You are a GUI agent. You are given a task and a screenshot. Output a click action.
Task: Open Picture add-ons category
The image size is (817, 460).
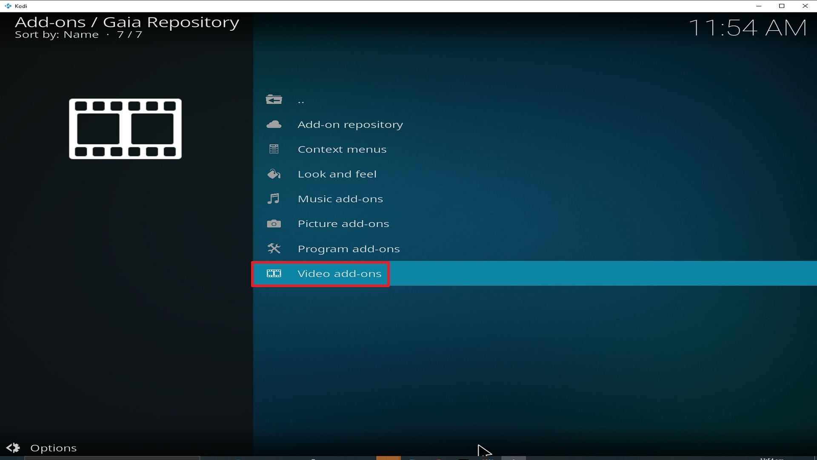535,224
